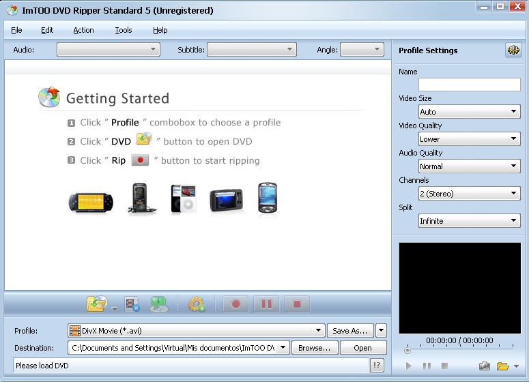Expand the snapshot folder options arrow
The height and width of the screenshot is (382, 529).
516,366
